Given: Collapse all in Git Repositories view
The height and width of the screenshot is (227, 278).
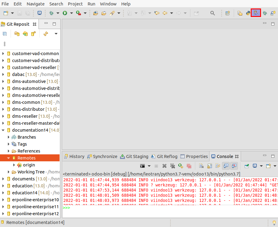Looking at the screenshot, I should [x=5, y=34].
